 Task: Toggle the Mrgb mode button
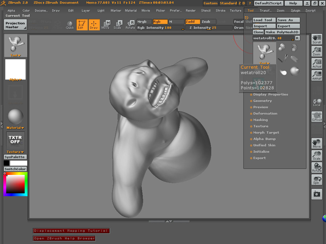(144, 22)
